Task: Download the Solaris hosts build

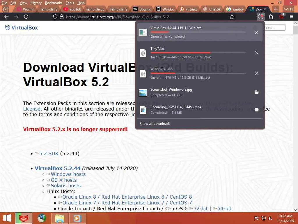Action: (x=65, y=185)
